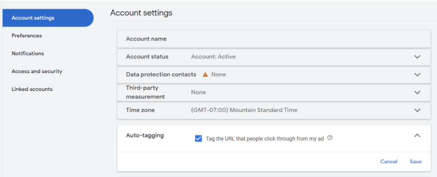The image size is (437, 177).
Task: Click the help icon beside auto-tagging text
Action: [330, 138]
